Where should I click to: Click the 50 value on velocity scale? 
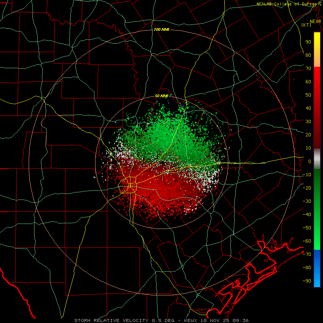(x=308, y=95)
